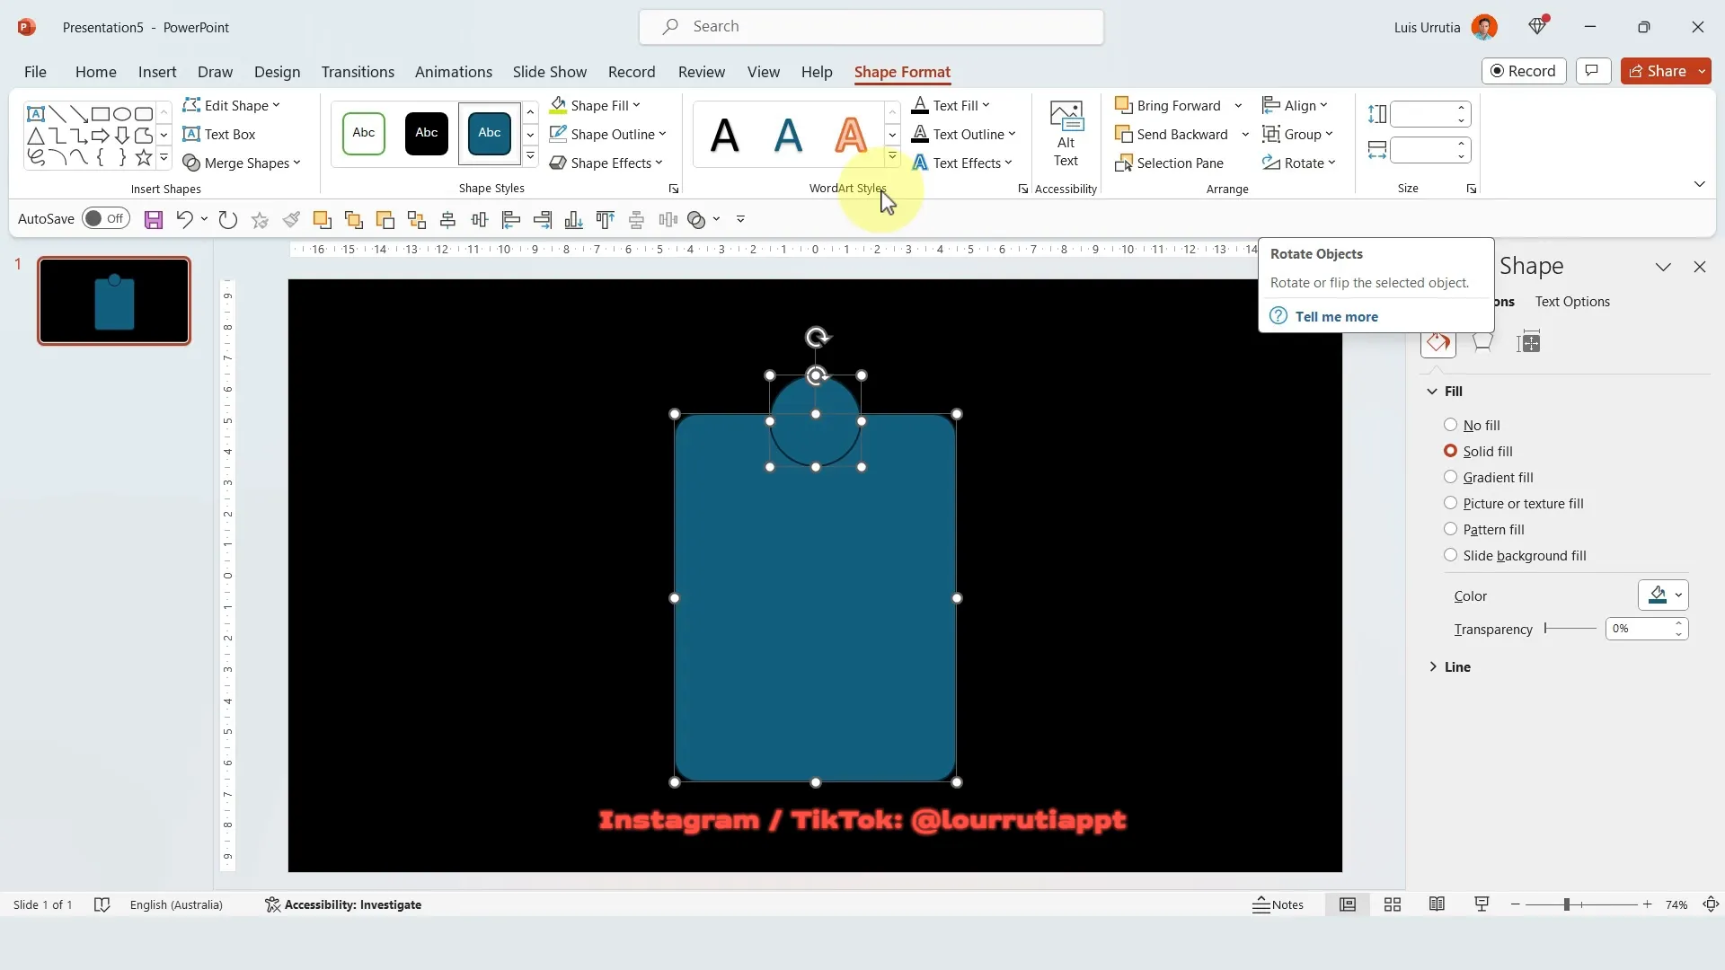Click Align Top icon in quick access toolbar
The height and width of the screenshot is (970, 1725).
point(605,219)
